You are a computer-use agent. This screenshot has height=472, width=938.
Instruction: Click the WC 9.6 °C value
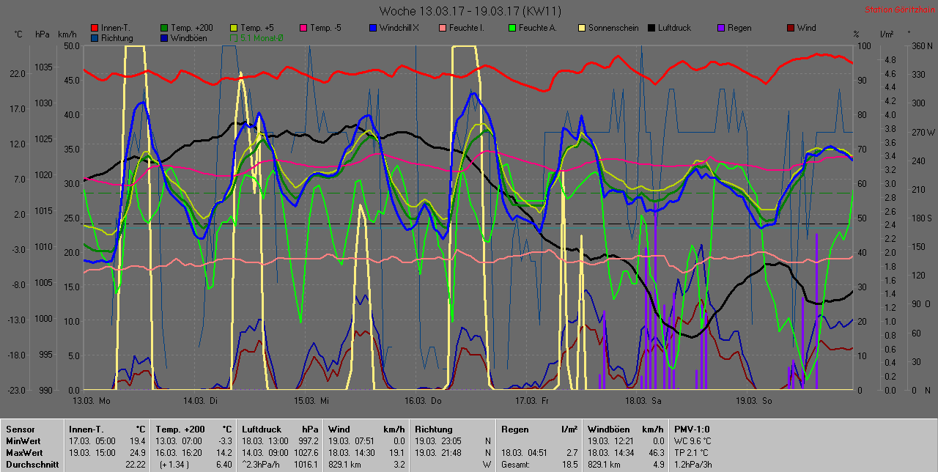point(693,441)
